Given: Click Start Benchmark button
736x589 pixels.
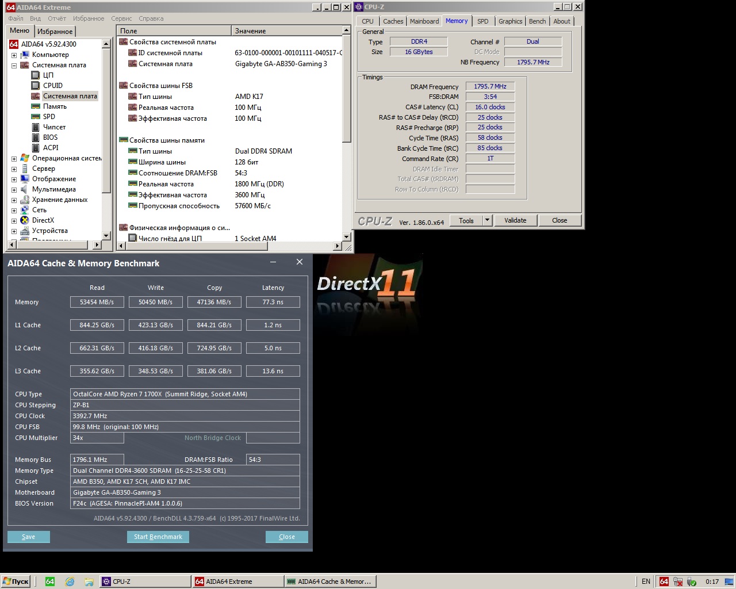Looking at the screenshot, I should pos(158,537).
